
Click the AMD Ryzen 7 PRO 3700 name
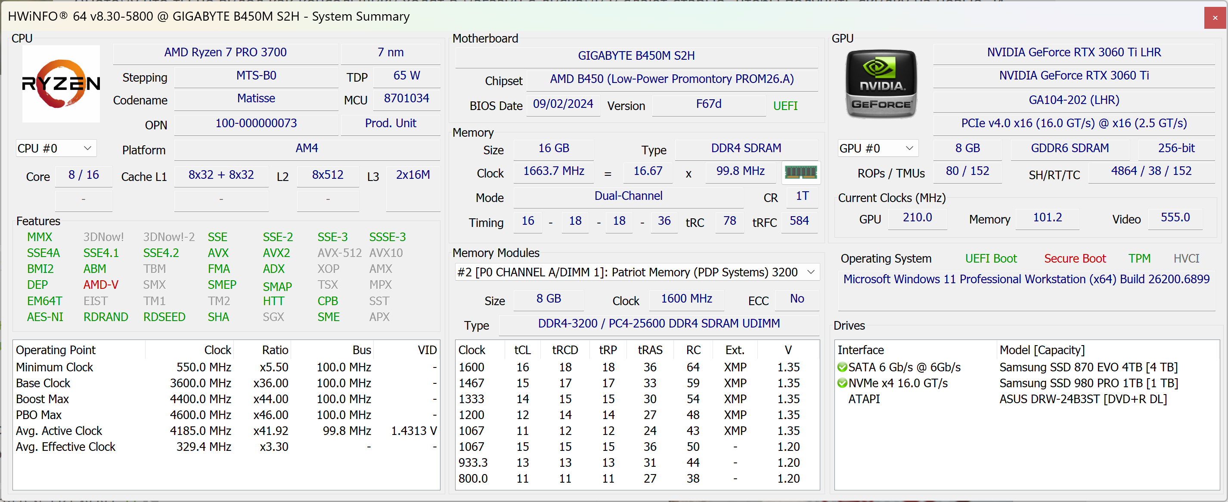(225, 52)
